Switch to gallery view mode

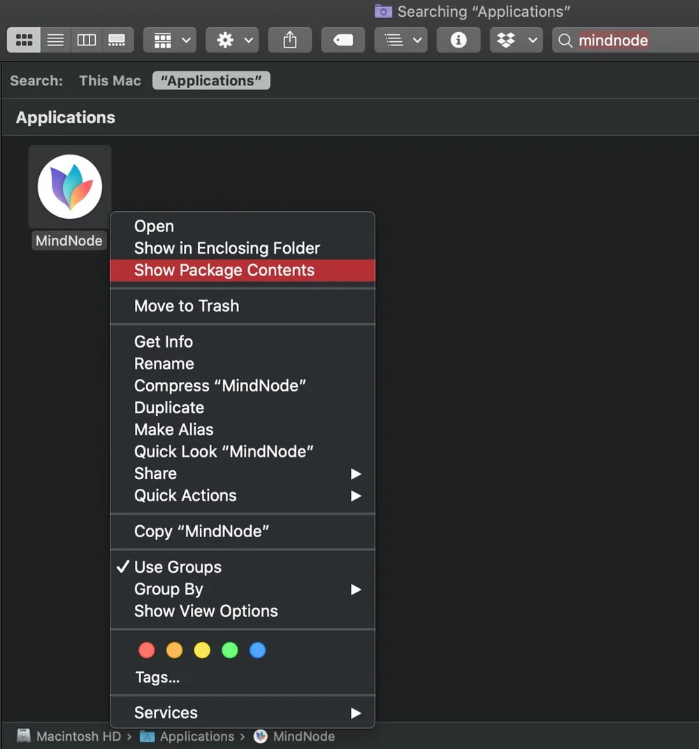click(117, 40)
